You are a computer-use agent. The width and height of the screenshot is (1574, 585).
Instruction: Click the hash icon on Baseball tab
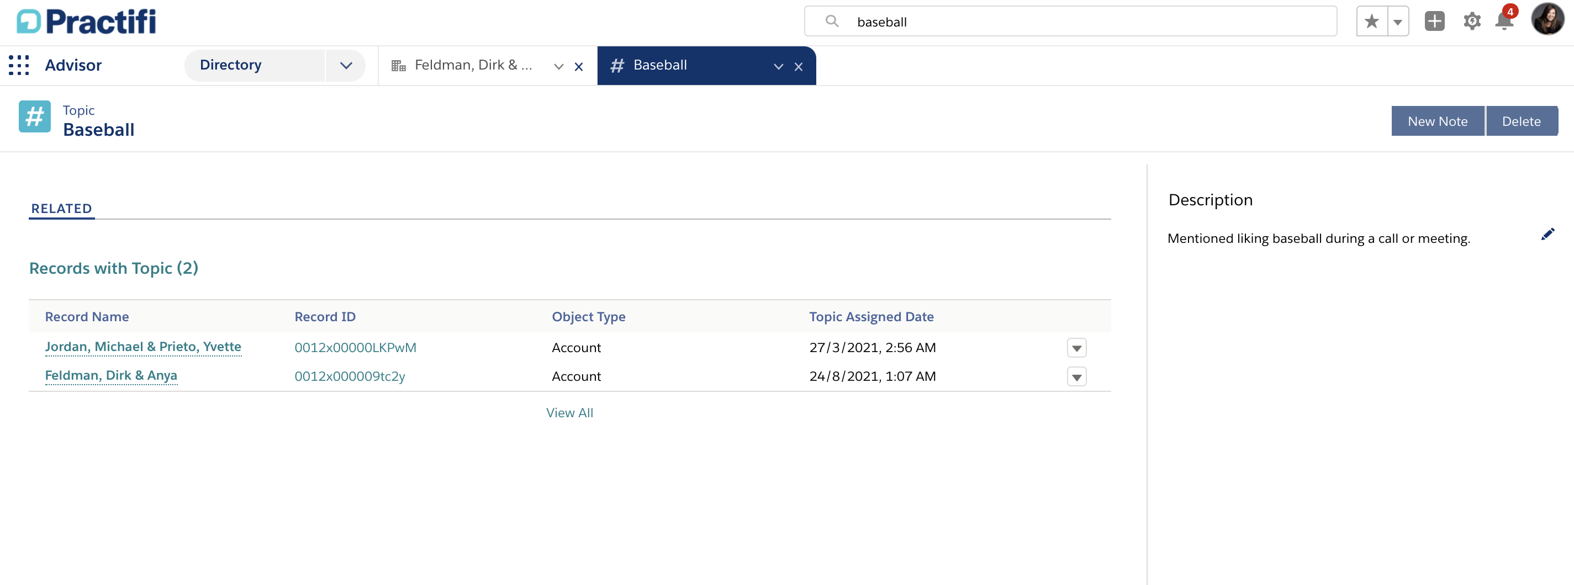click(617, 66)
